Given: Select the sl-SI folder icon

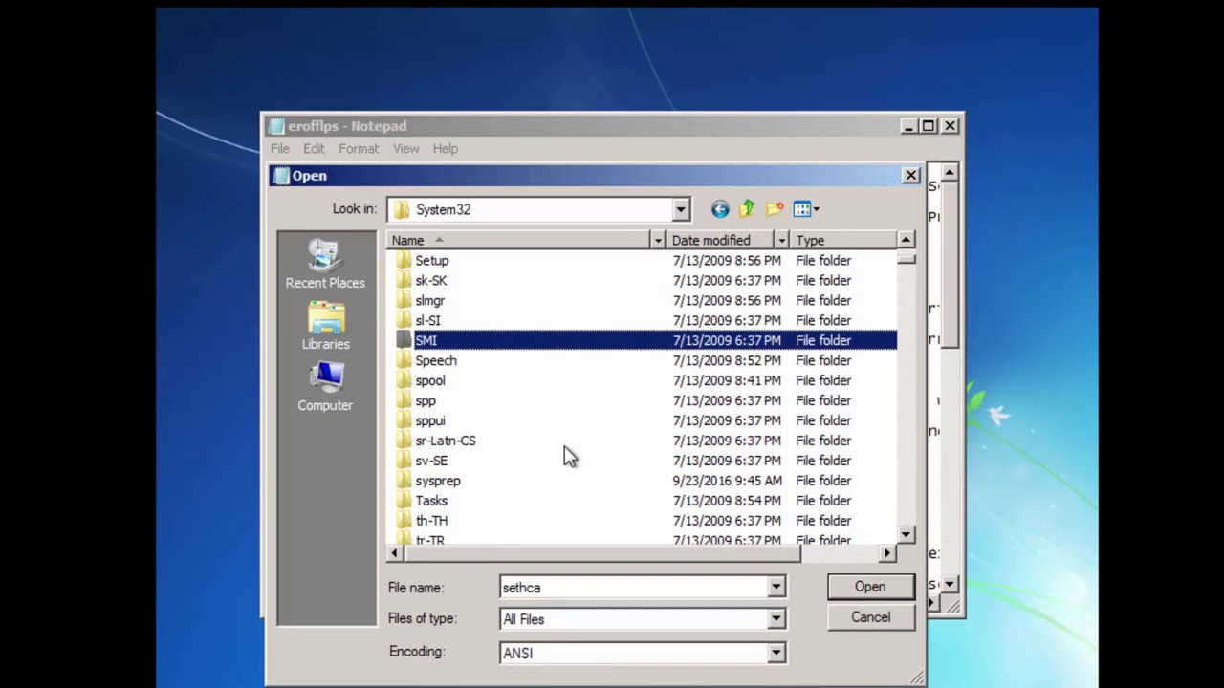Looking at the screenshot, I should pyautogui.click(x=404, y=320).
